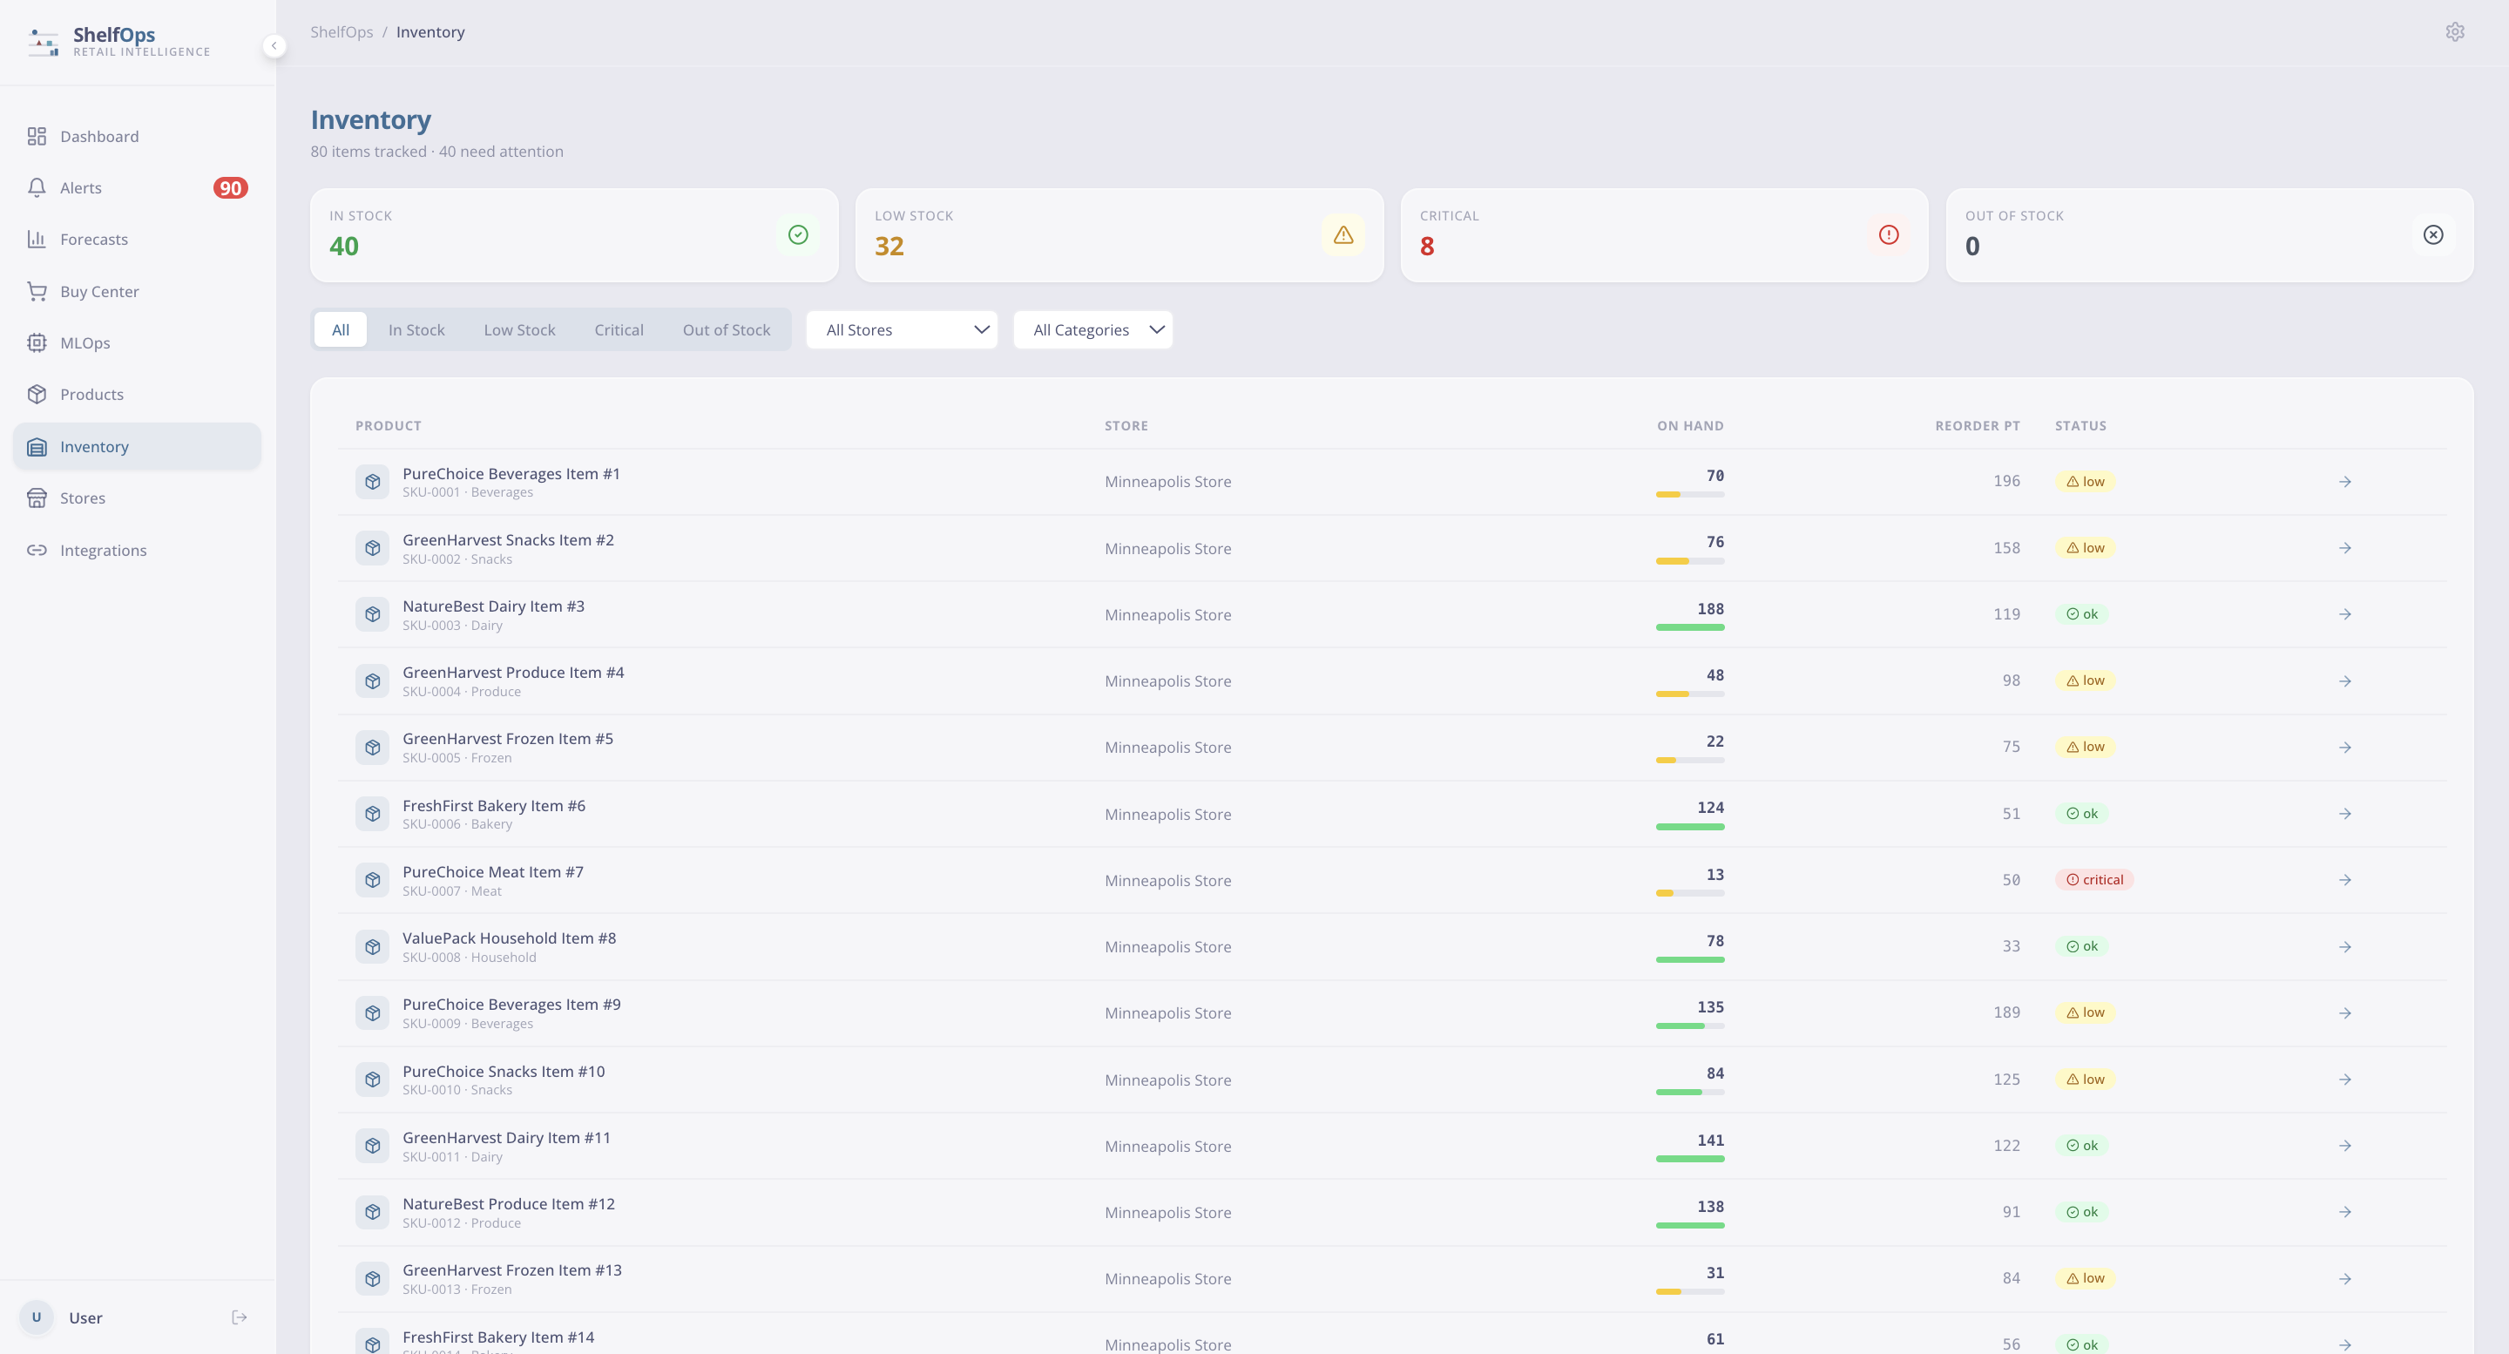Click the stock level bar for GreenHarvest Frozen Item #5

click(1690, 761)
